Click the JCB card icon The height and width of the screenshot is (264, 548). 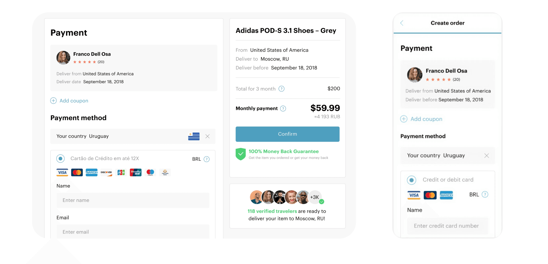[121, 172]
